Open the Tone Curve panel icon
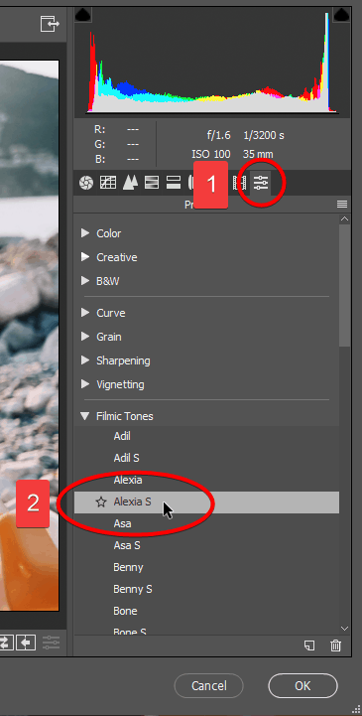 click(108, 183)
